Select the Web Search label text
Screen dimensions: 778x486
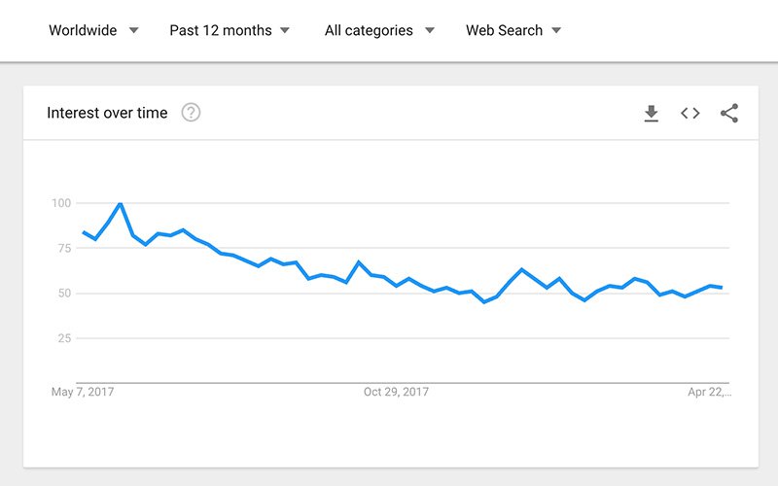[504, 30]
